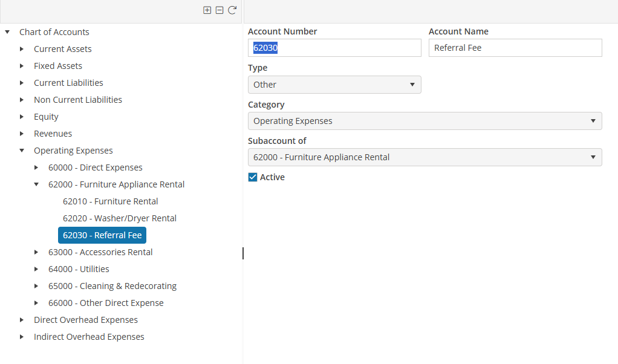Image resolution: width=618 pixels, height=364 pixels.
Task: Click the collapse all icon in tree toolbar
Action: point(220,10)
